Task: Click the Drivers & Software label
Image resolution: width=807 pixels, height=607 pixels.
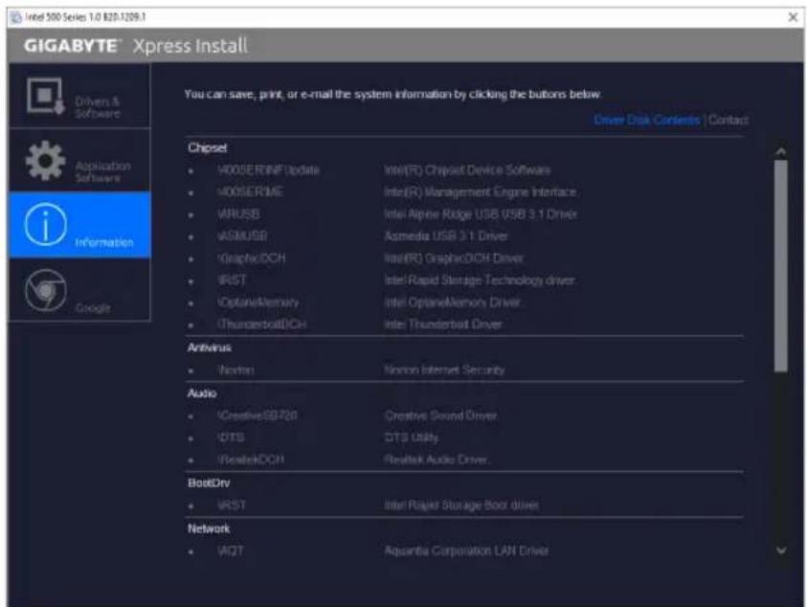Action: click(98, 107)
